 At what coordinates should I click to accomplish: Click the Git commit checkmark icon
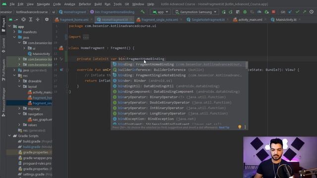297,12
